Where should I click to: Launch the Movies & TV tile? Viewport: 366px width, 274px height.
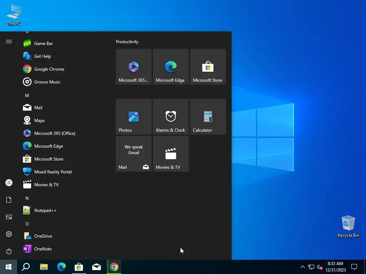pyautogui.click(x=171, y=154)
